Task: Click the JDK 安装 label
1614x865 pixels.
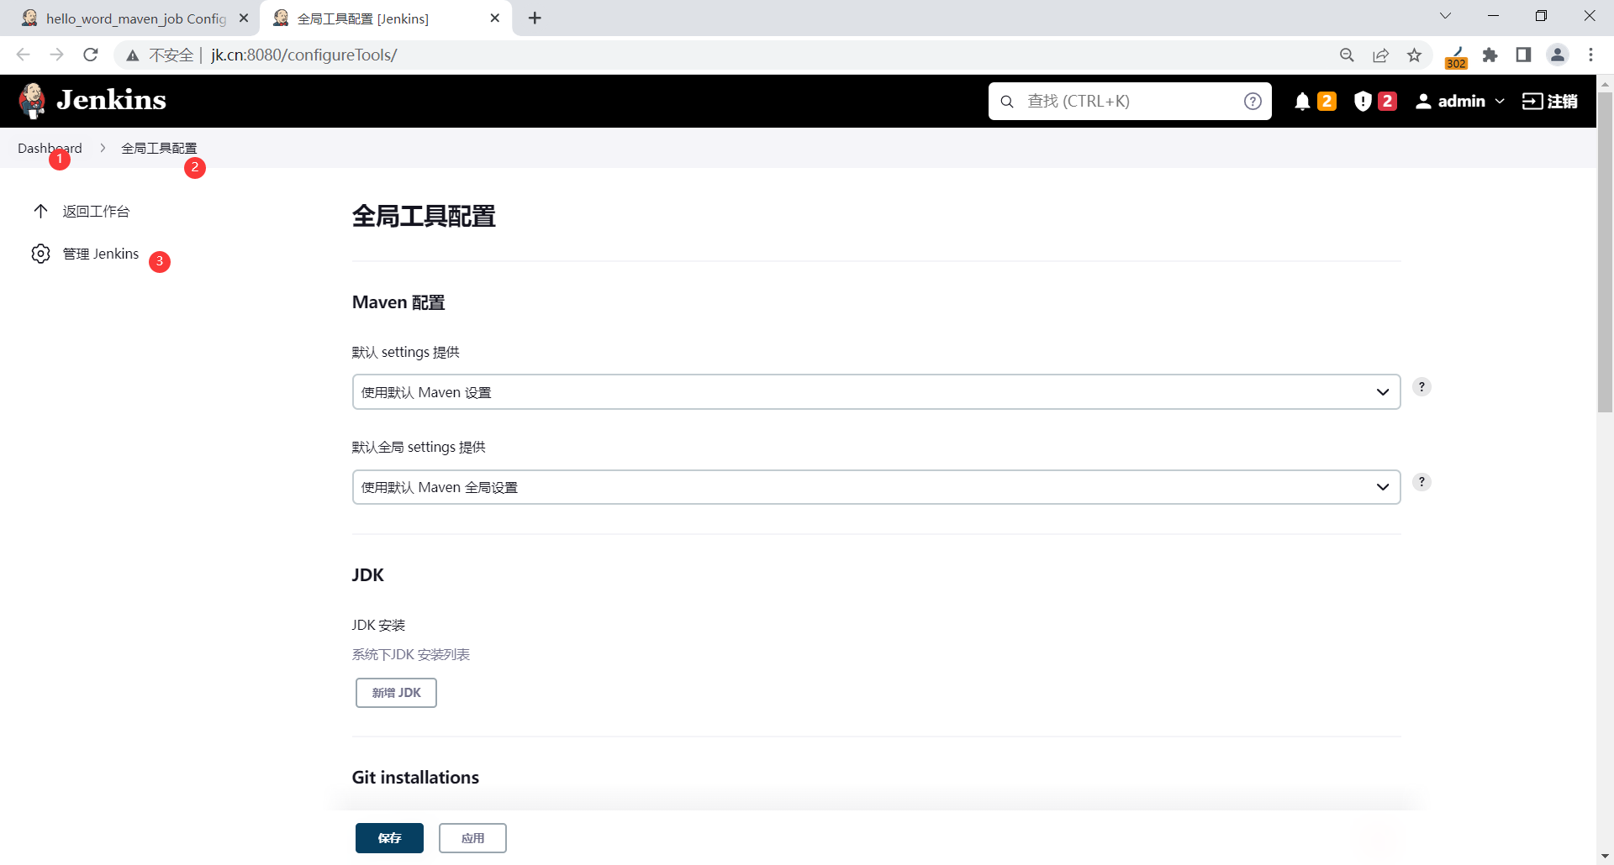Action: (378, 625)
